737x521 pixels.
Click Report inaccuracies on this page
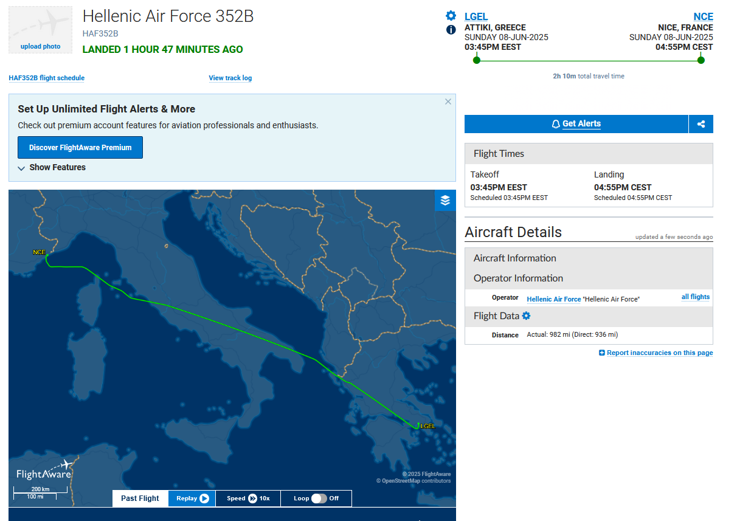[660, 353]
